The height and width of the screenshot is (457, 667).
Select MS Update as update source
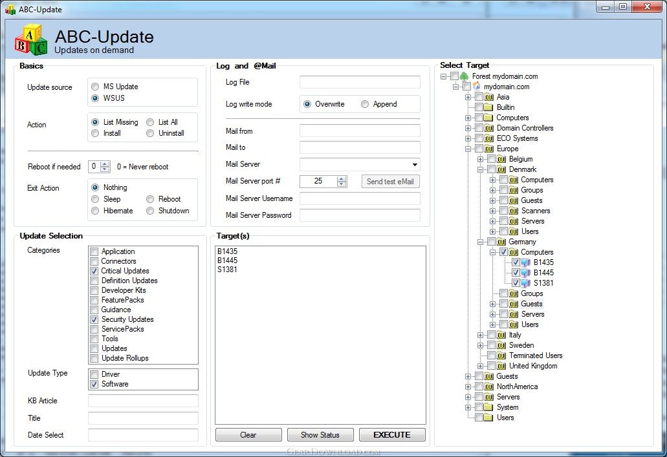tap(95, 87)
